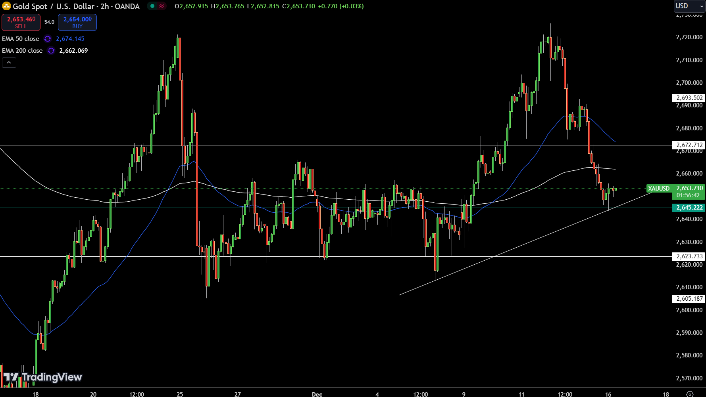
Task: Click the 2,653.460 SELL button
Action: tap(21, 23)
